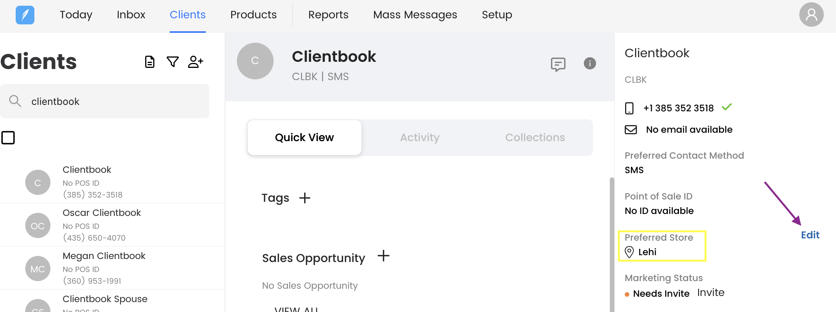This screenshot has width=836, height=312.
Task: Click the document export icon
Action: point(150,62)
